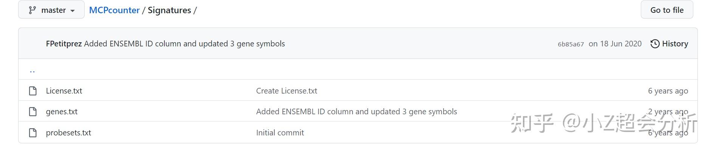Open the master branch dropdown
This screenshot has height=152, width=716.
coord(51,10)
